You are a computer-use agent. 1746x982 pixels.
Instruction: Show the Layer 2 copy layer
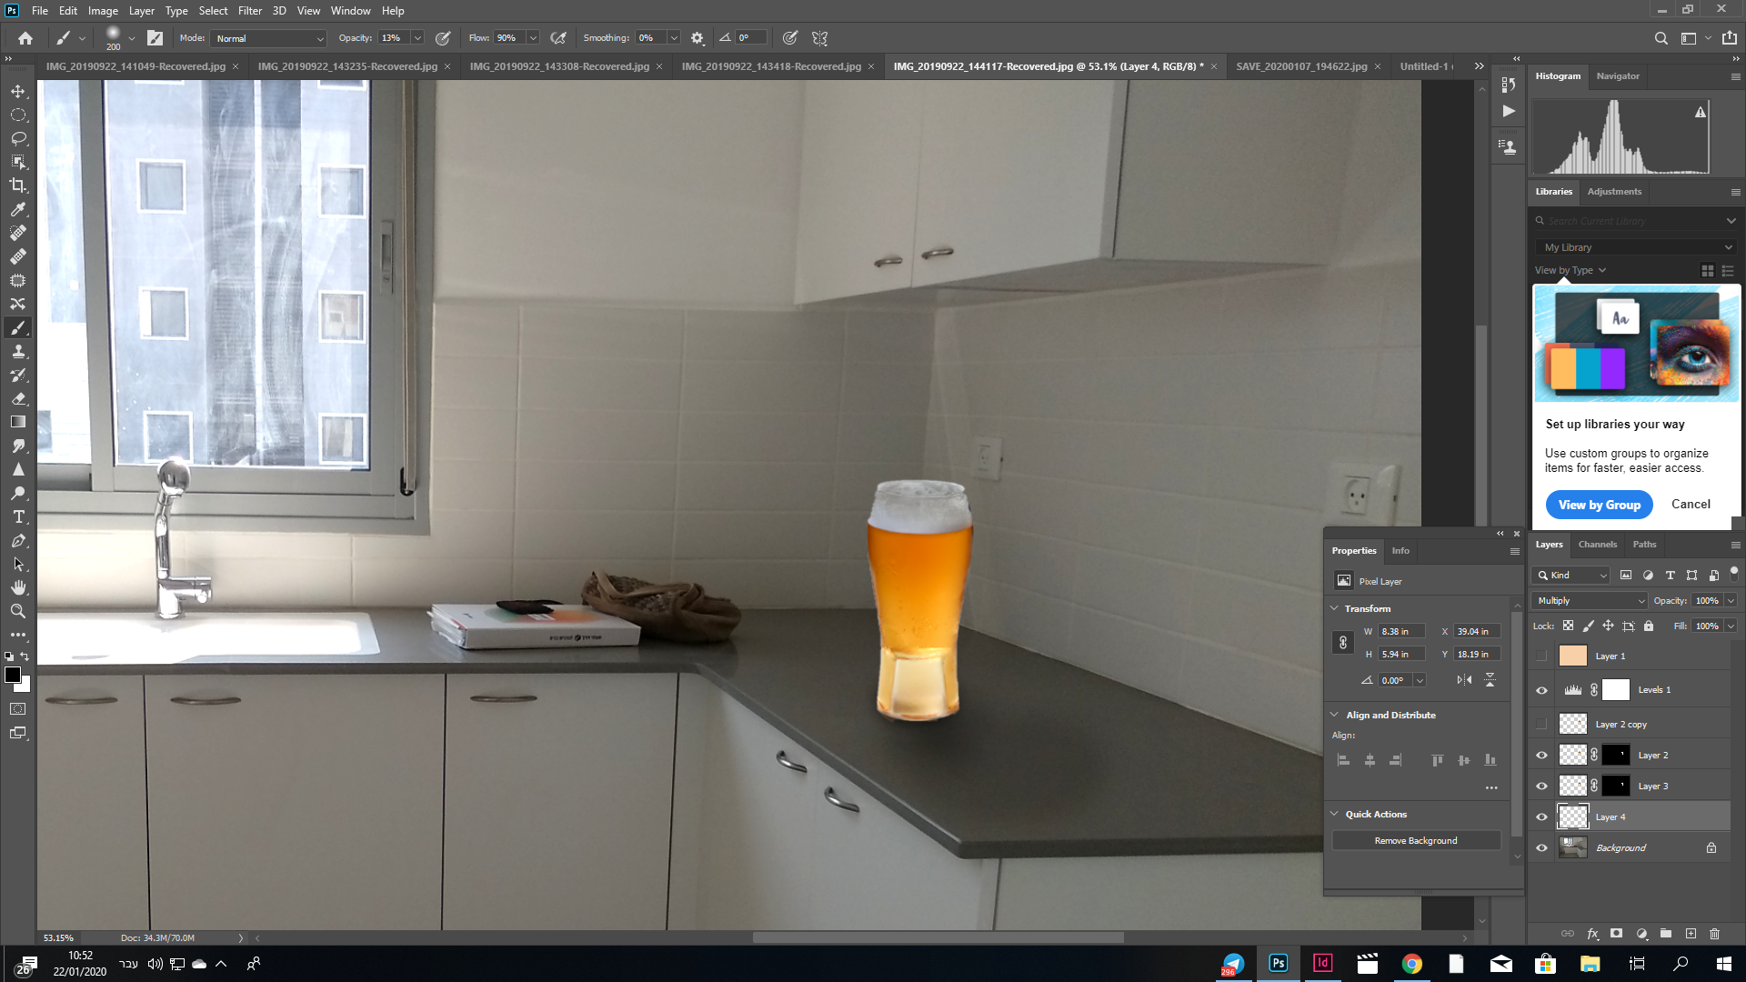pos(1541,725)
